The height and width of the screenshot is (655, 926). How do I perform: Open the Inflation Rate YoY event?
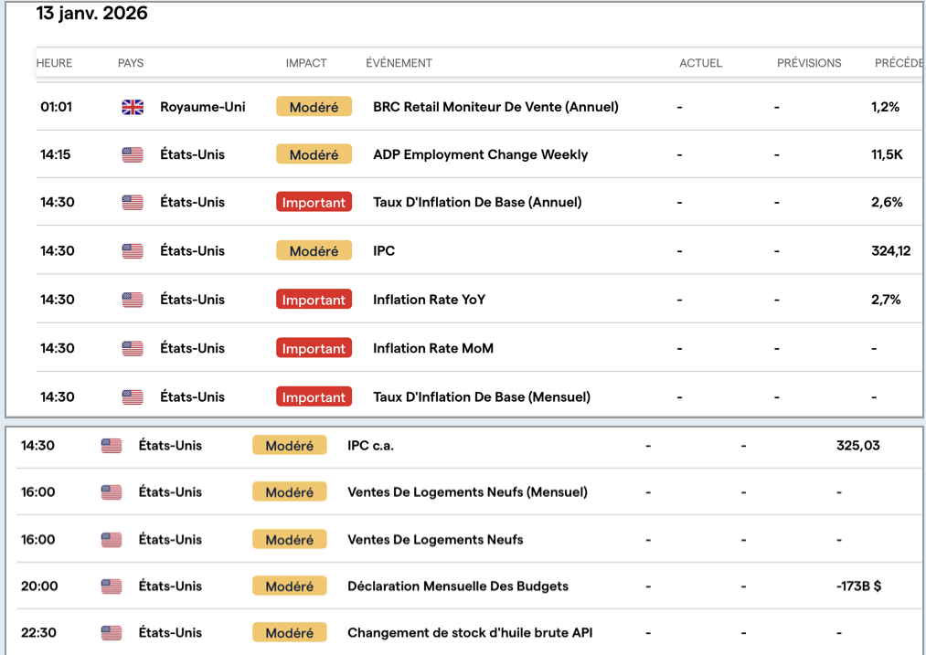point(429,300)
